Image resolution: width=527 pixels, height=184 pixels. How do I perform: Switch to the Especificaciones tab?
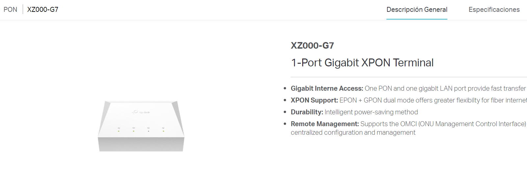point(494,10)
